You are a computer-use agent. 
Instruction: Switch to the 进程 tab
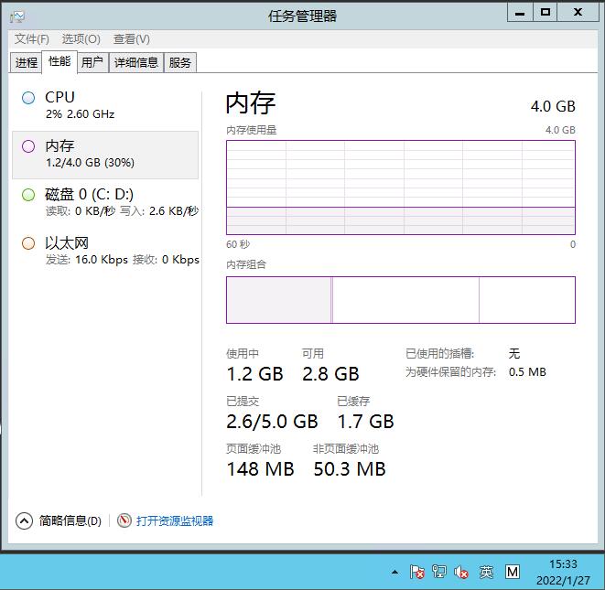pyautogui.click(x=27, y=62)
